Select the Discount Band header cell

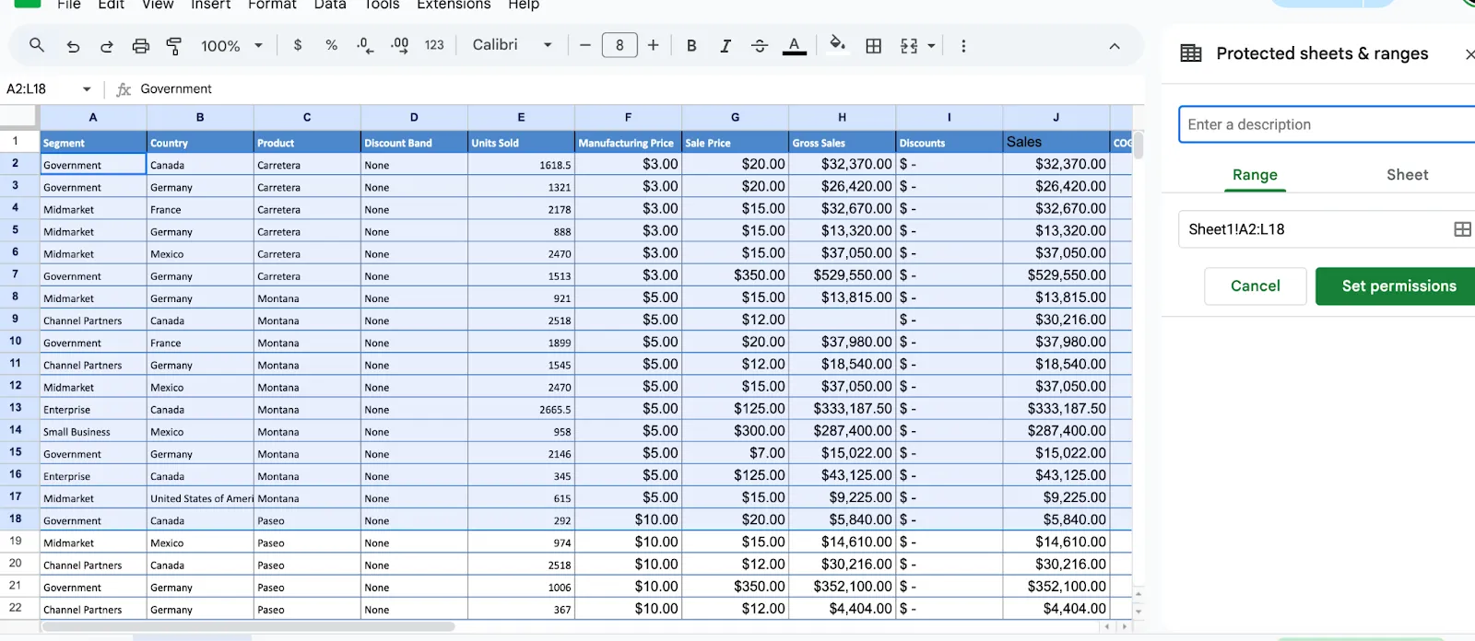[x=414, y=142]
